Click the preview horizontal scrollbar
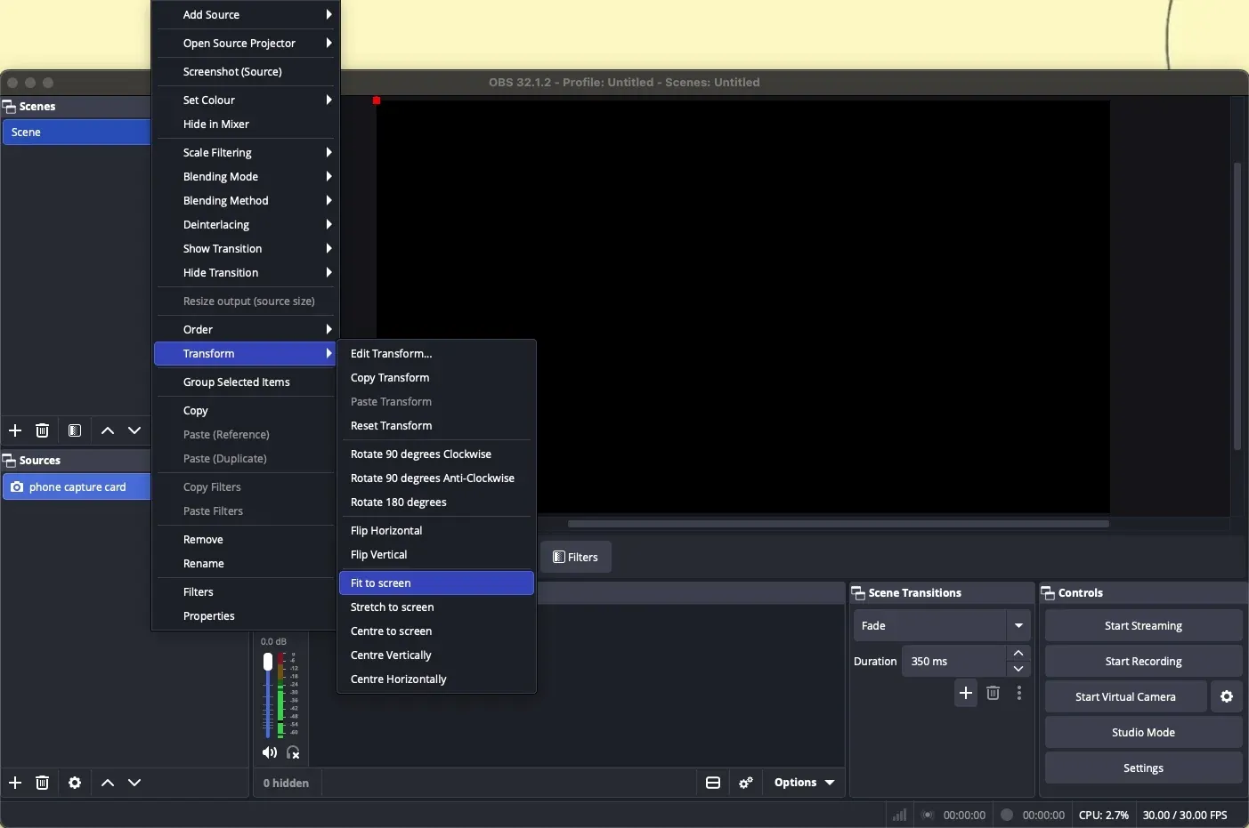The image size is (1249, 828). (839, 525)
